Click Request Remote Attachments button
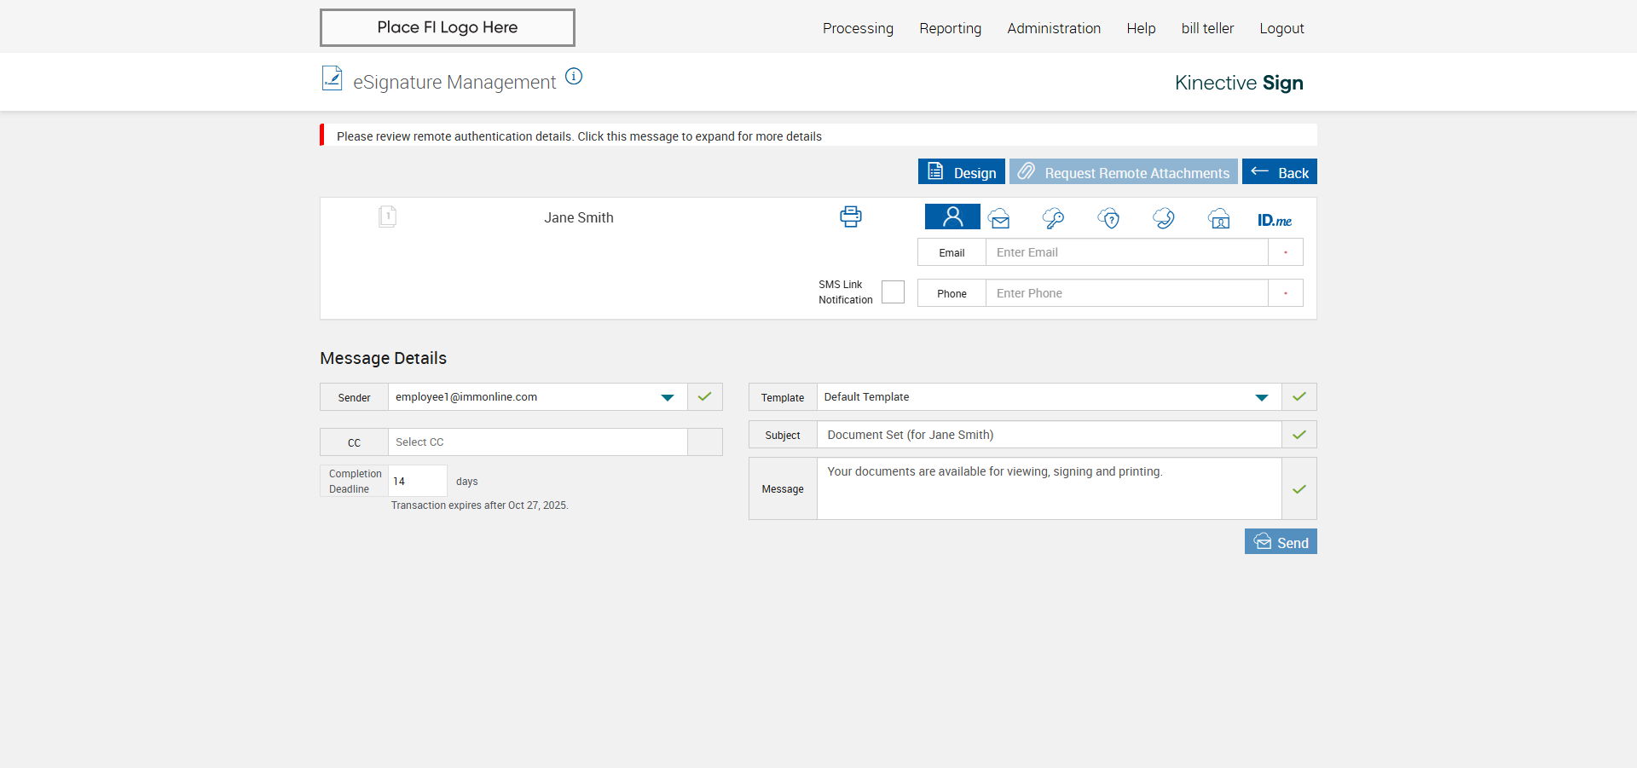Screen dimensions: 1637x768 (1124, 171)
